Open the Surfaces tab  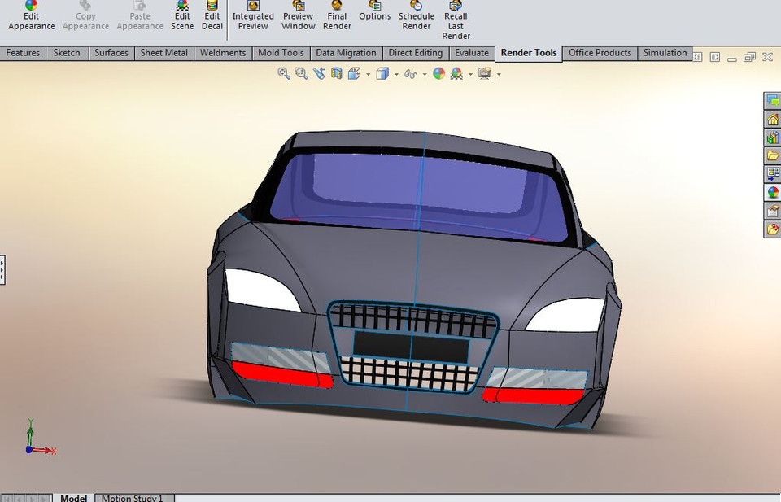click(x=111, y=53)
